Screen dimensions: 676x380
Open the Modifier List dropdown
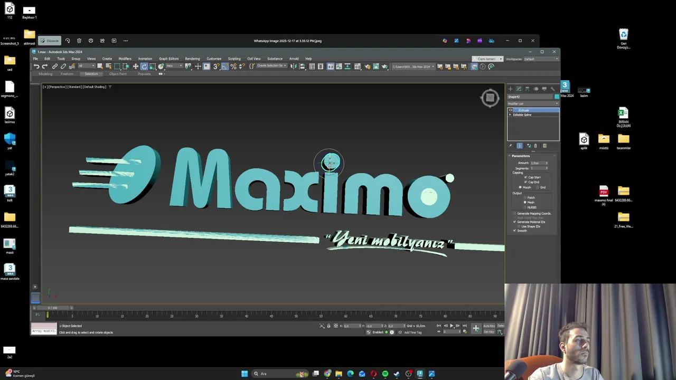[x=533, y=103]
